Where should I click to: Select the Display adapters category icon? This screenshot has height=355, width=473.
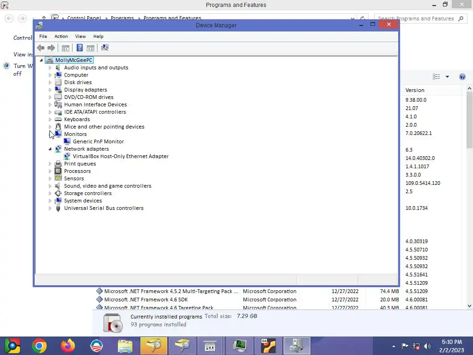[58, 90]
